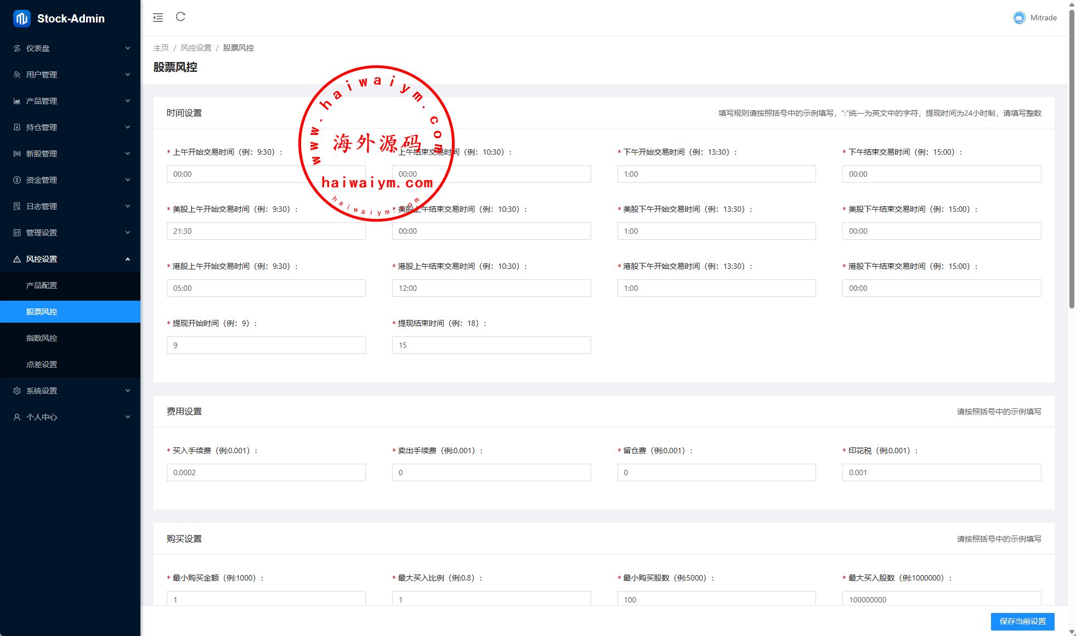
Task: Expand the 新股管理 submenu arrow
Action: (128, 154)
